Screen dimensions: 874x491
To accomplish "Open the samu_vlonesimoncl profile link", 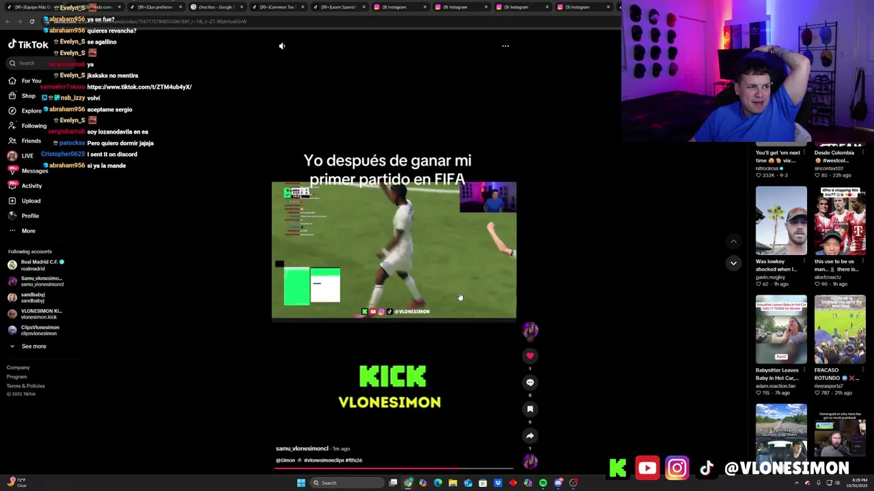I will pyautogui.click(x=302, y=449).
